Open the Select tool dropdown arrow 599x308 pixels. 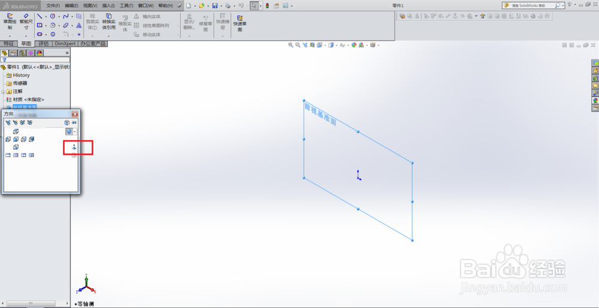point(261,6)
